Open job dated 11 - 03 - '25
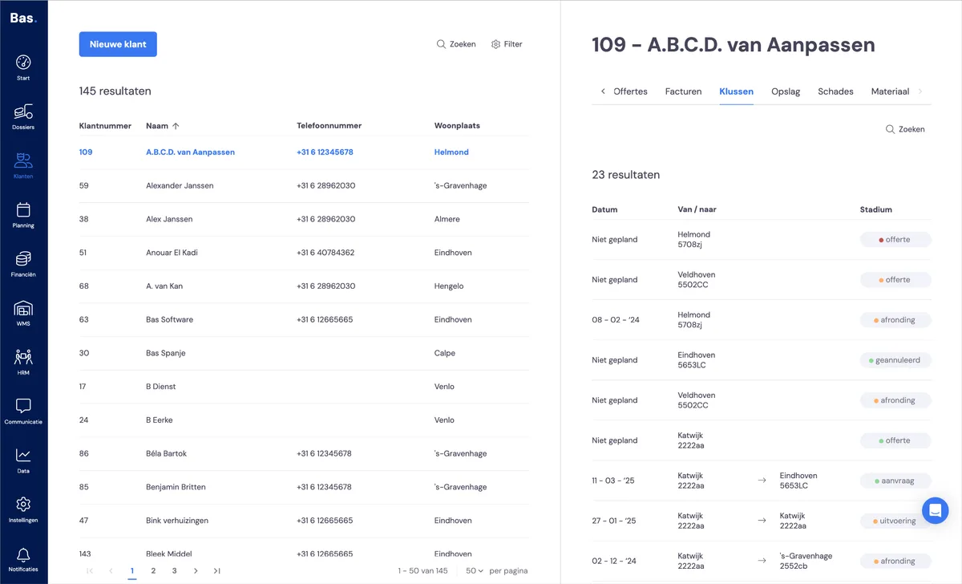Screen dimensions: 962x584 pos(762,481)
